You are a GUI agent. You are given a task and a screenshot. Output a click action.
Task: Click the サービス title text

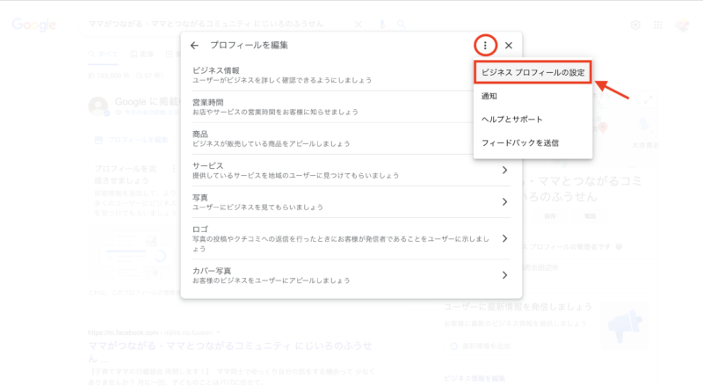click(x=207, y=165)
